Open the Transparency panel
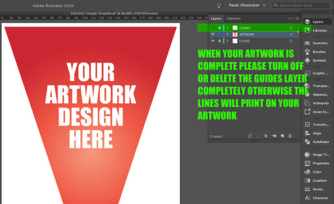The height and width of the screenshot is (204, 334). click(x=317, y=85)
